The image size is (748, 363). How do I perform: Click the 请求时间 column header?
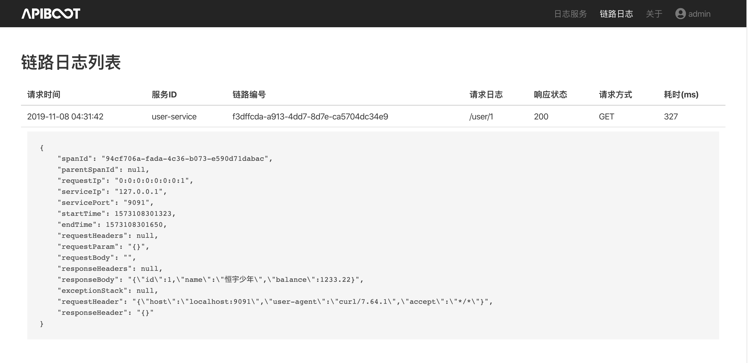coord(44,95)
